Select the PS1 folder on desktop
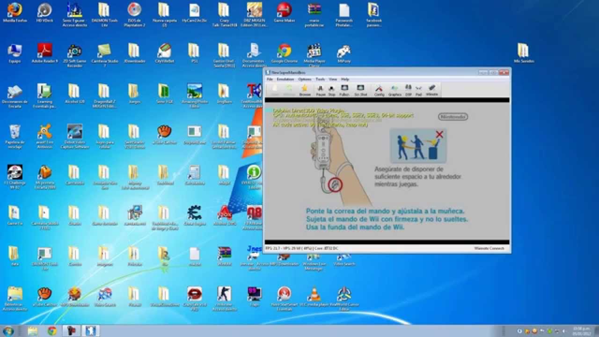 click(194, 54)
